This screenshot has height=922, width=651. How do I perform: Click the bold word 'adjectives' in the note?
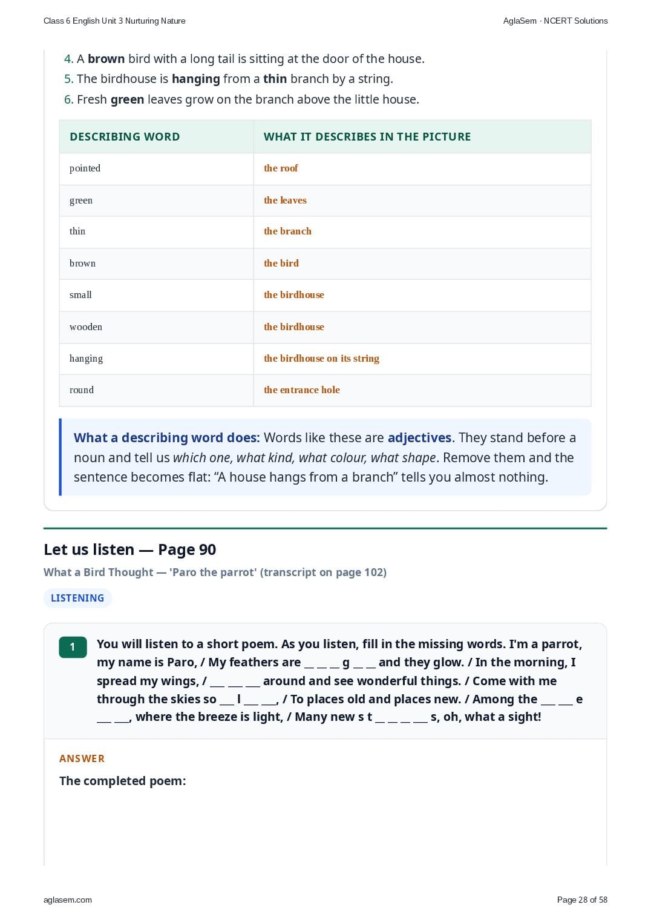coord(419,438)
